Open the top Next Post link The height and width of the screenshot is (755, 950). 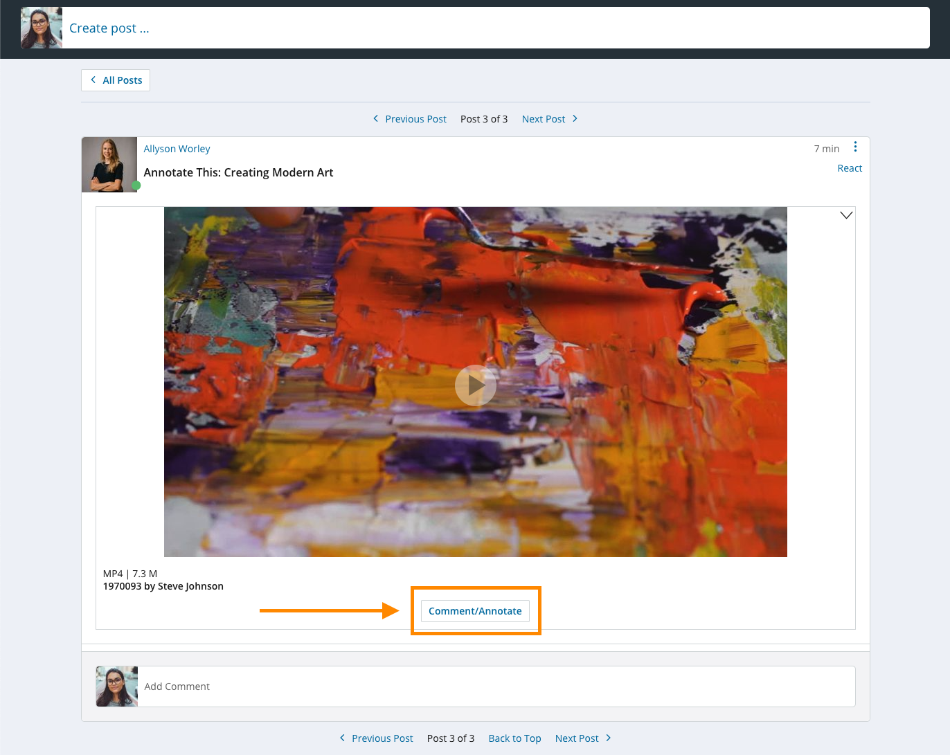pos(544,119)
